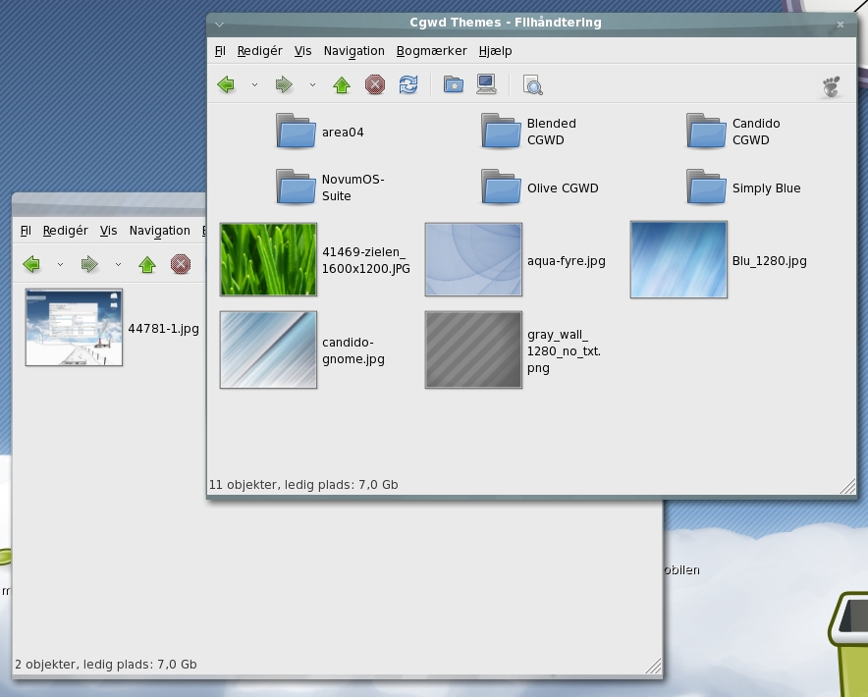
Task: Open Navigation menu in background window
Action: [159, 231]
